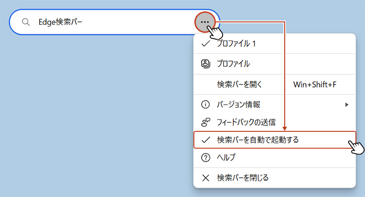Open the three-dots more options button
Image resolution: width=365 pixels, height=197 pixels.
[205, 22]
